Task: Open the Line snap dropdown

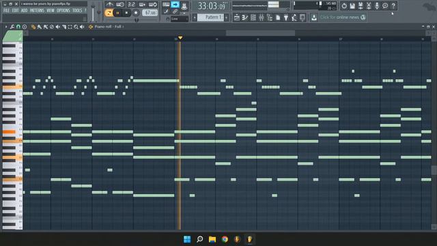Action: pyautogui.click(x=180, y=19)
